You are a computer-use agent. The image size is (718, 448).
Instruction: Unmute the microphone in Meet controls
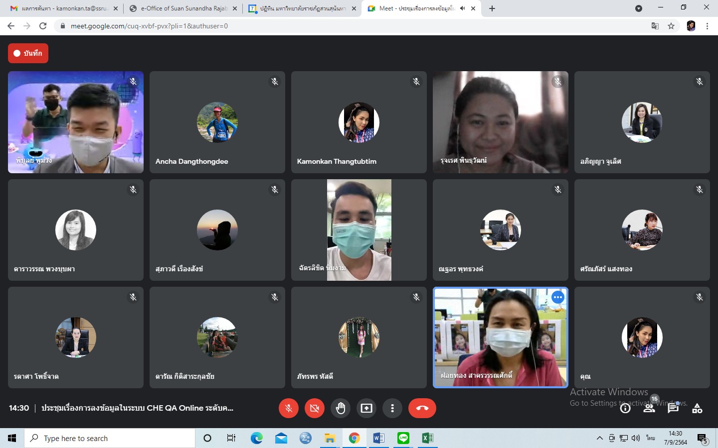(288, 408)
